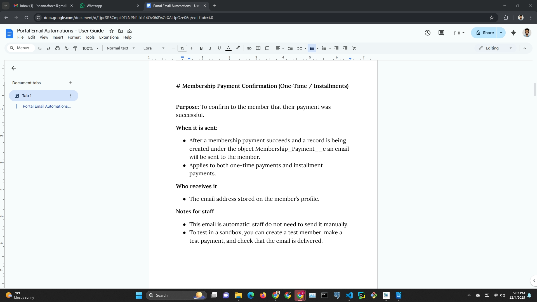Toggle Bold formatting

coord(201,48)
